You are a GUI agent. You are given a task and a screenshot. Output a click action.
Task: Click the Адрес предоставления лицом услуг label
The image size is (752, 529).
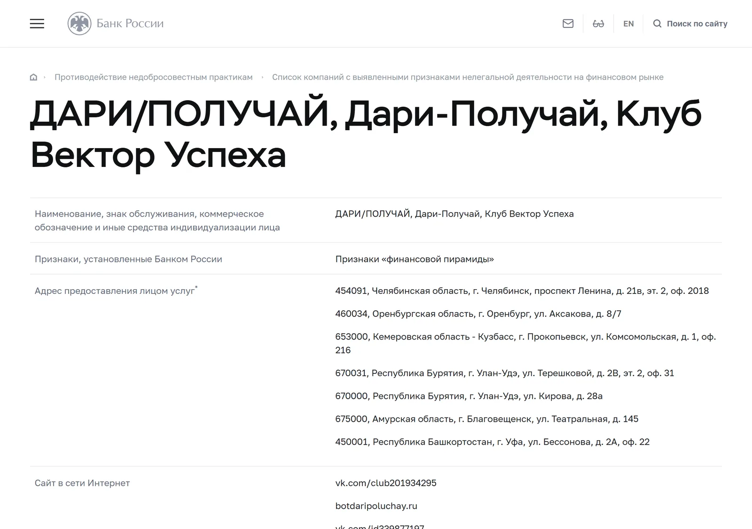[x=116, y=291]
